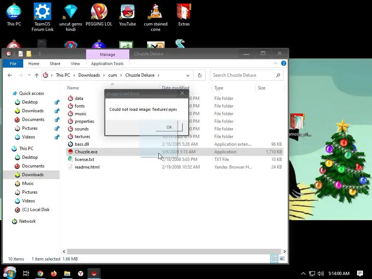Click the cum breadcrumb segment
The image size is (372, 279).
click(x=113, y=75)
